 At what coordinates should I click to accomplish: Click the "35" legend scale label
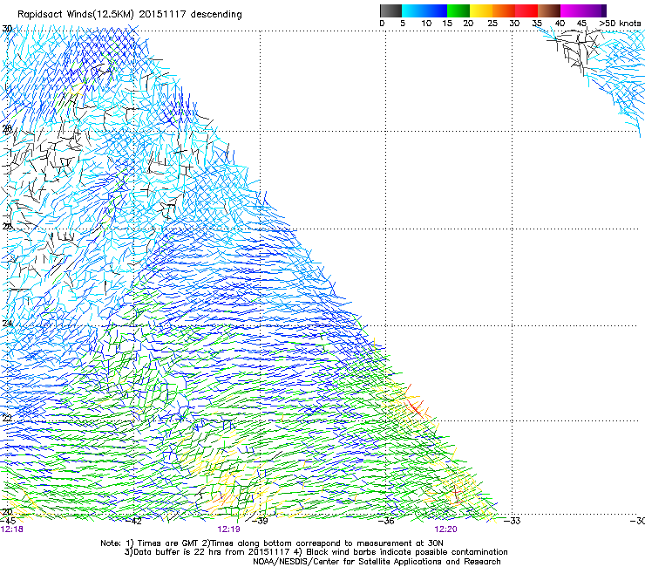click(x=537, y=24)
